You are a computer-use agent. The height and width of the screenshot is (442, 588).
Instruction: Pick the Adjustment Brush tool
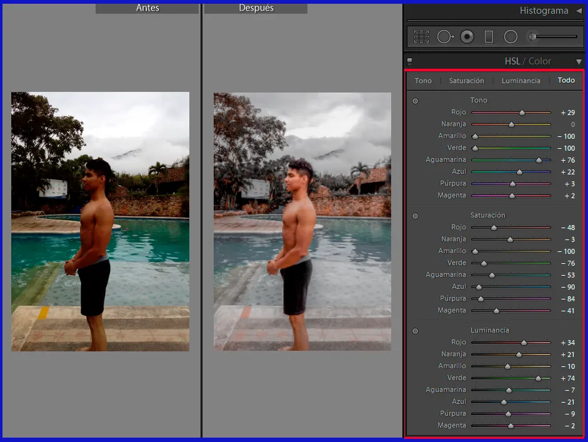point(533,37)
